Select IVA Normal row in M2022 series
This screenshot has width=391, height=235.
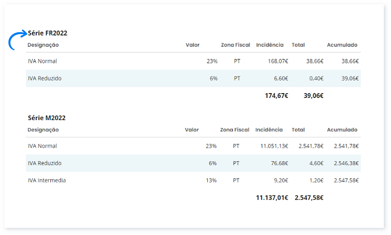(x=43, y=146)
